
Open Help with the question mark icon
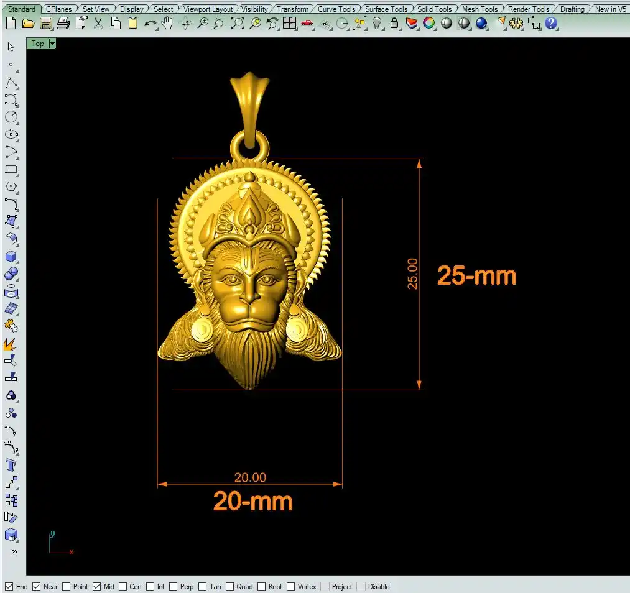[x=551, y=24]
